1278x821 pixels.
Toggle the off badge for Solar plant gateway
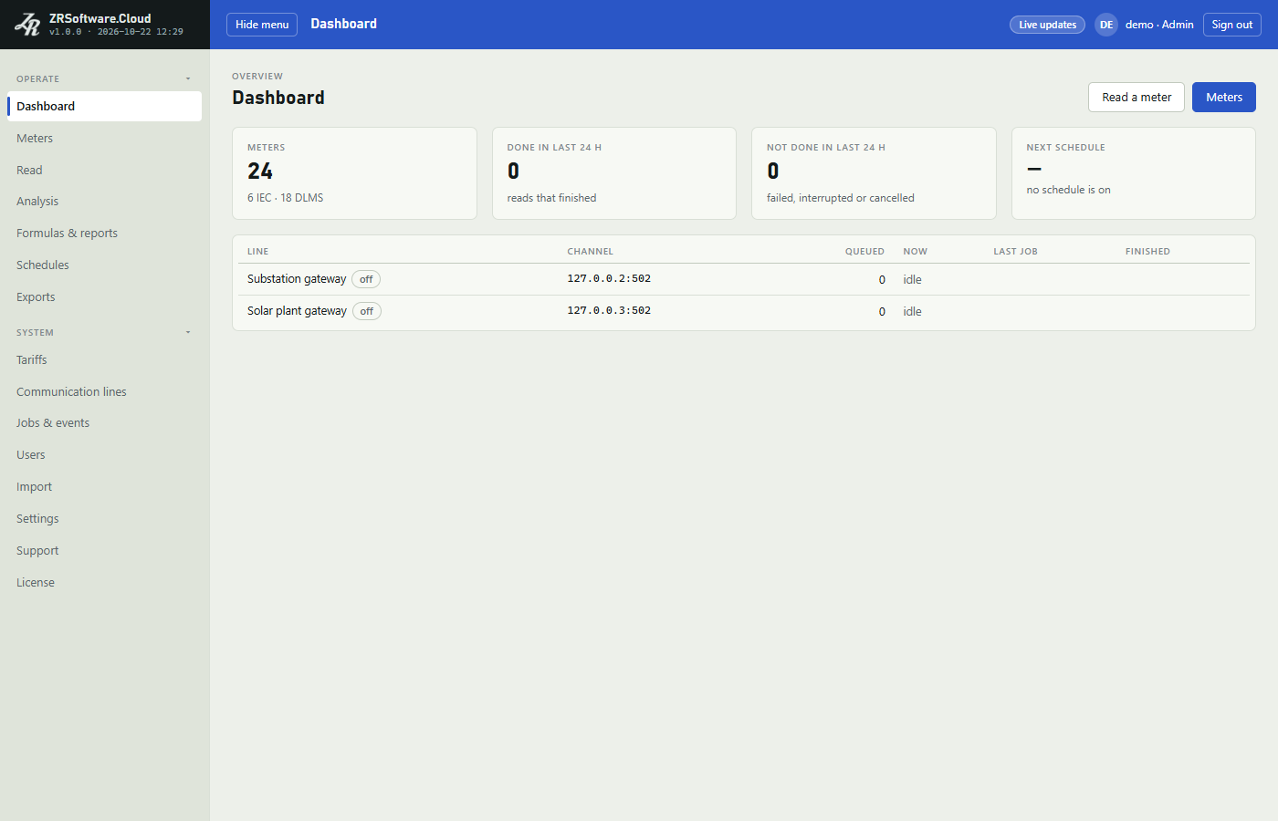point(367,311)
